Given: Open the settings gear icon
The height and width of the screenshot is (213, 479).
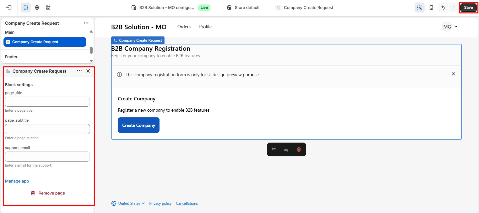Looking at the screenshot, I should point(37,7).
